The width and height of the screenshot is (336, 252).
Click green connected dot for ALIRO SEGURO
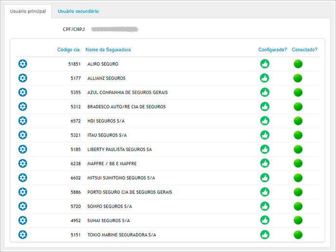tap(298, 64)
